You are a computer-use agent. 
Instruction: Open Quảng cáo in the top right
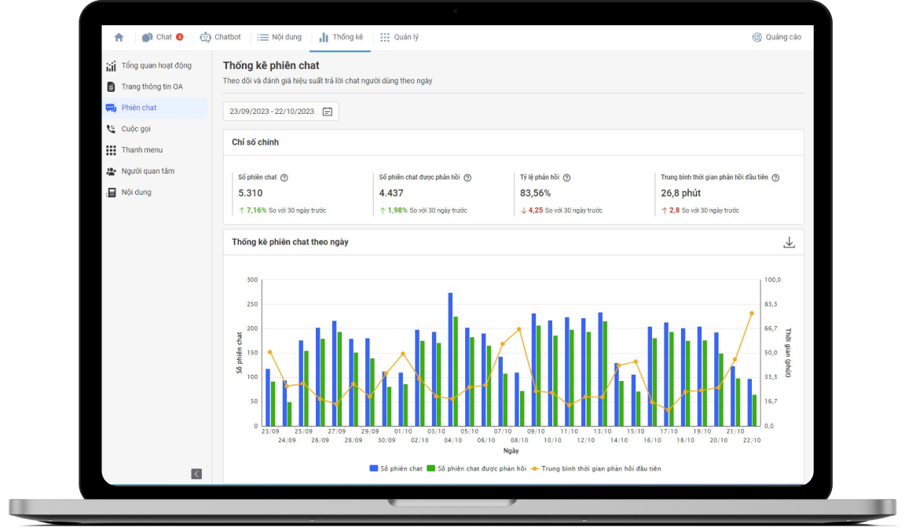tap(777, 37)
